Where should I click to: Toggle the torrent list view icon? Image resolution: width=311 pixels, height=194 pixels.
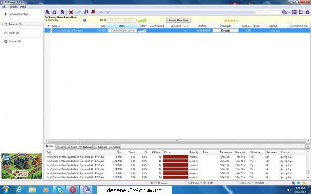pos(294,12)
